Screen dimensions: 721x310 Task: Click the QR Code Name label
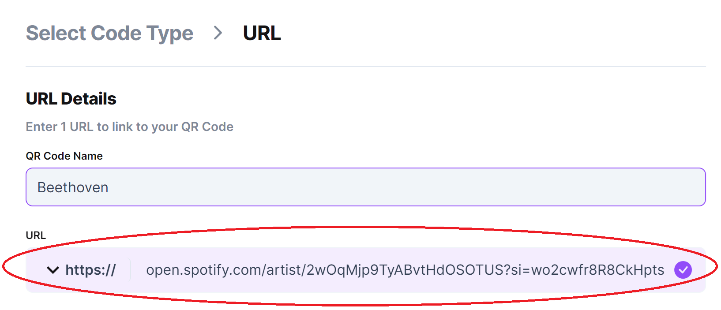(64, 156)
